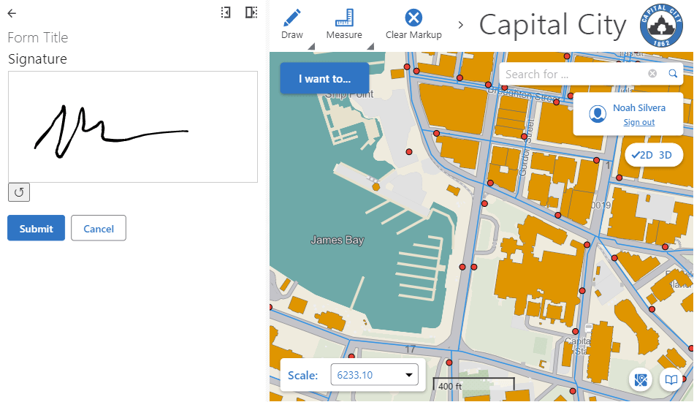This screenshot has width=694, height=402.
Task: Switch the map to 2D view
Action: [643, 155]
